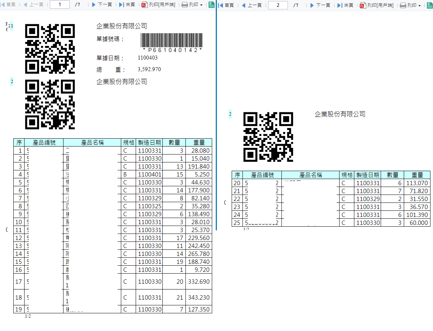This screenshot has width=433, height=331.
Task: Click weight cell 36.570 in row 23
Action: pos(417,207)
